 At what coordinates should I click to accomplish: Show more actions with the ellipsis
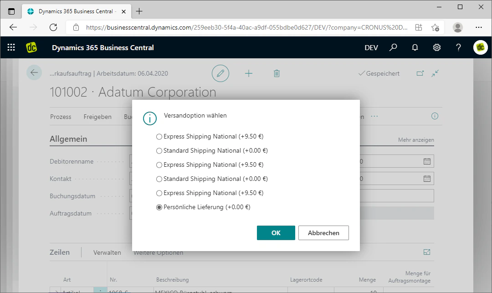pyautogui.click(x=374, y=116)
